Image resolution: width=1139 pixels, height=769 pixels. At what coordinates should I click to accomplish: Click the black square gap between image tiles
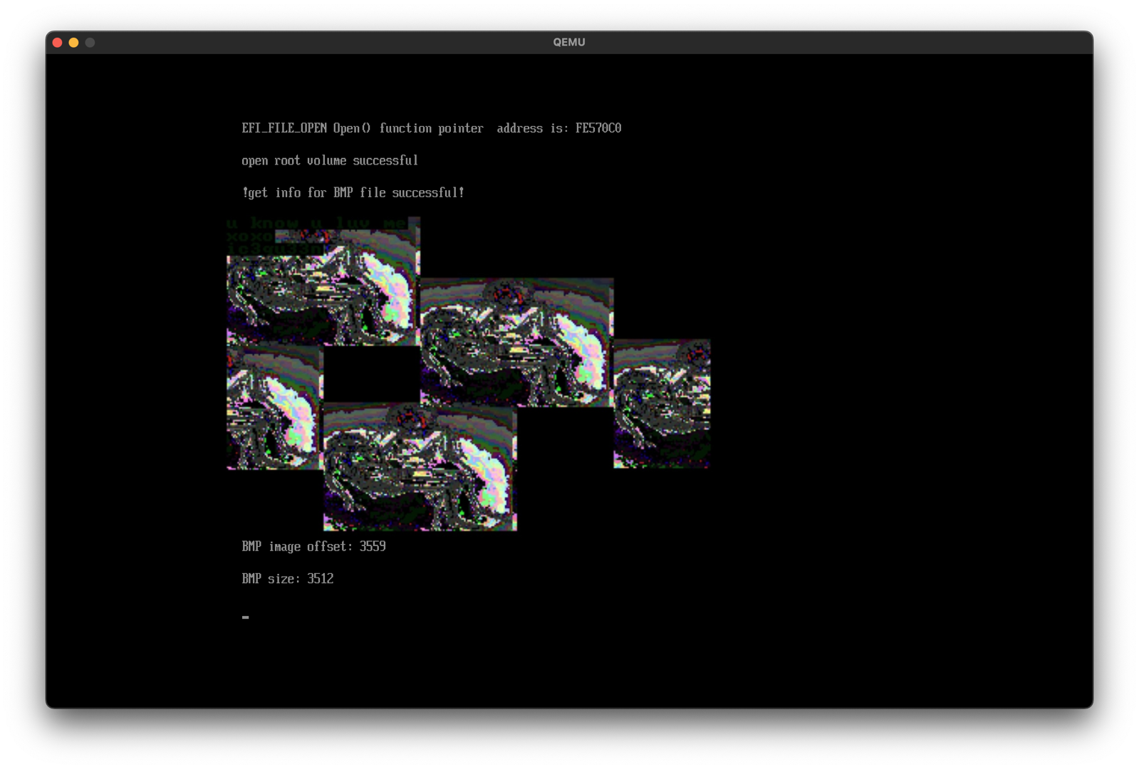click(x=371, y=374)
